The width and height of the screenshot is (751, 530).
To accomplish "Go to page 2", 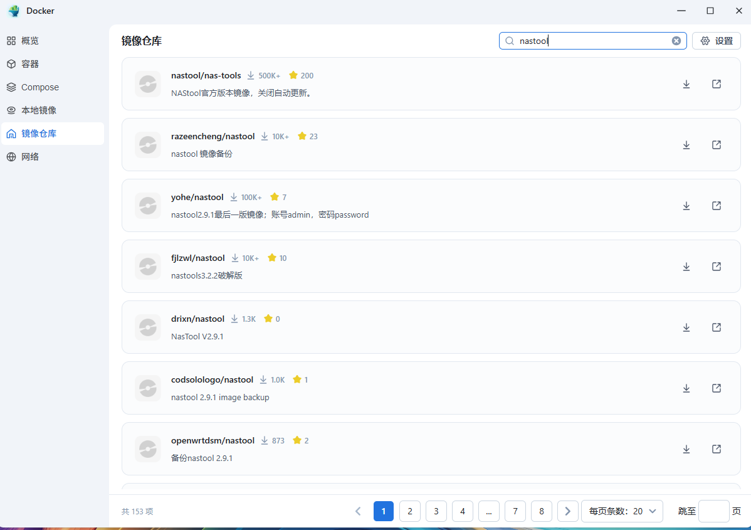I will 410,511.
